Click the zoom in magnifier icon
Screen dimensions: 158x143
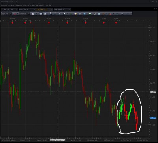click(51, 13)
